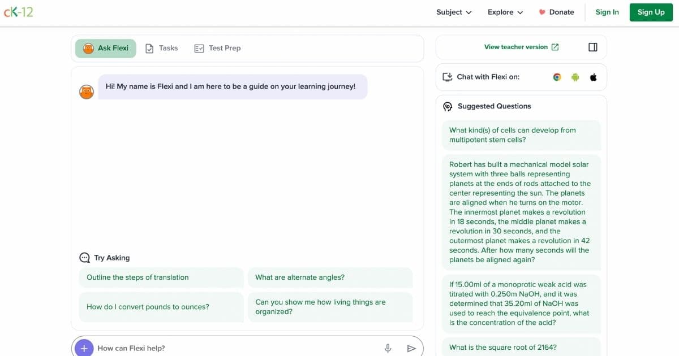Open the Test Prep tab
This screenshot has height=356, width=679.
(217, 49)
